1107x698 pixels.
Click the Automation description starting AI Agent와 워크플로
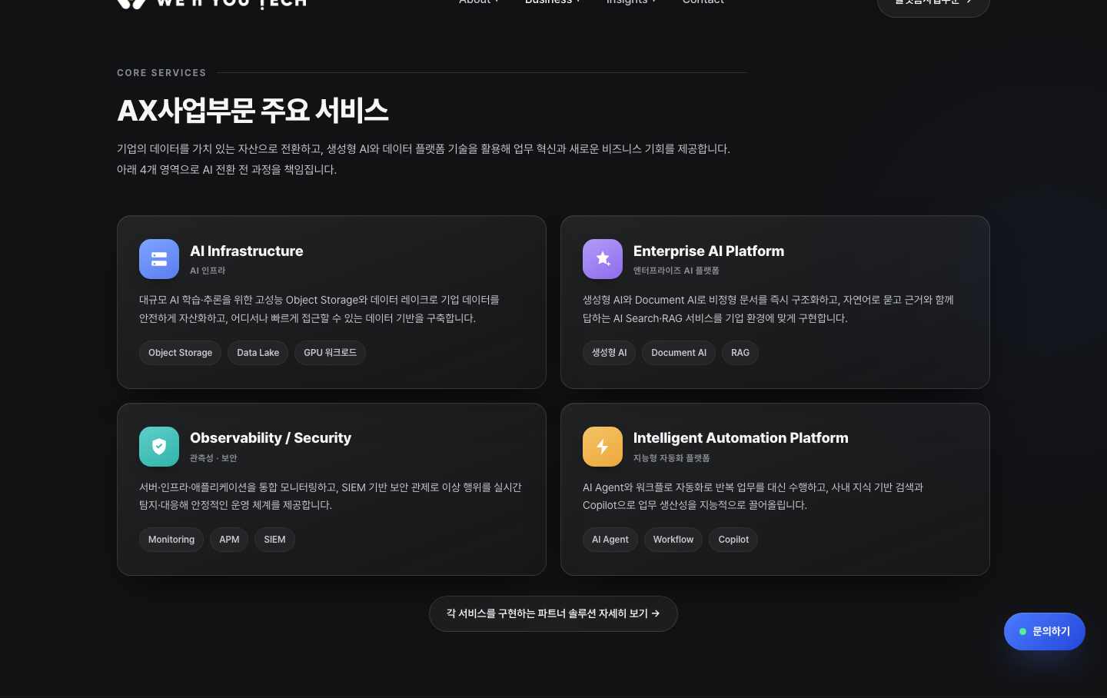(x=753, y=496)
